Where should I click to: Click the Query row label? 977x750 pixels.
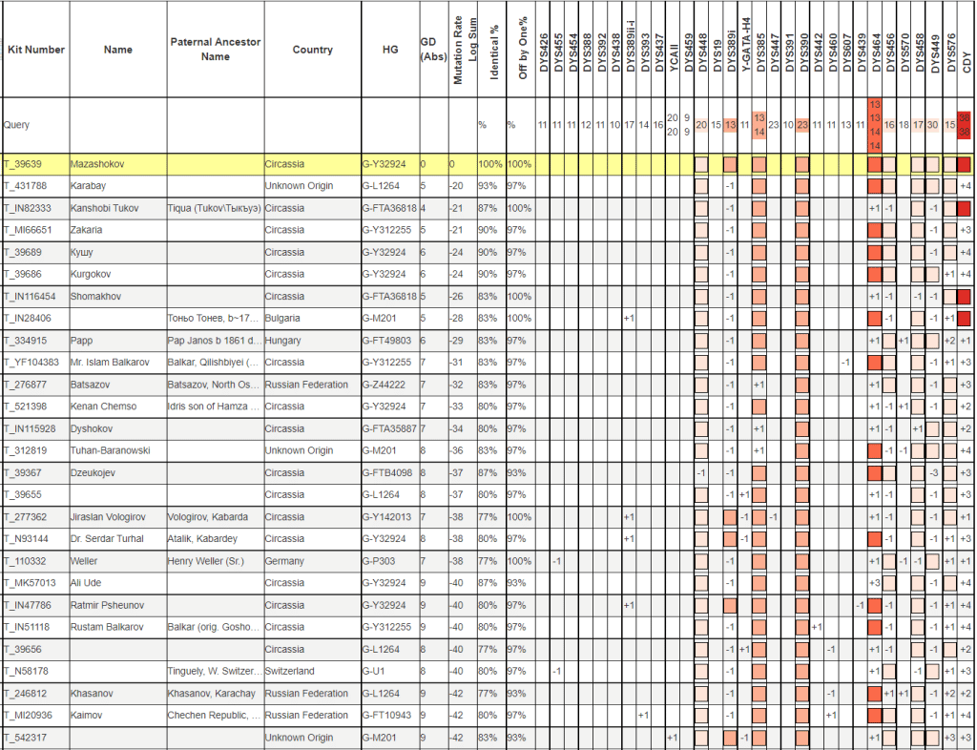click(17, 125)
